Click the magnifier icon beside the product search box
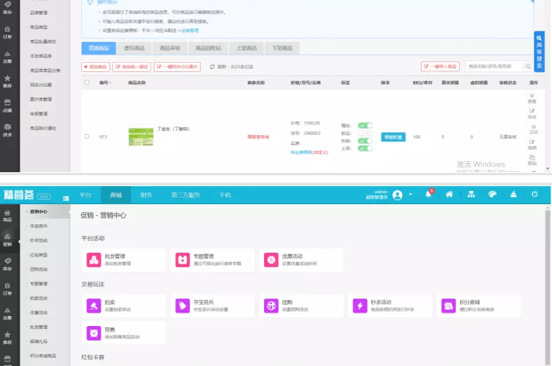The image size is (552, 366). pos(528,66)
